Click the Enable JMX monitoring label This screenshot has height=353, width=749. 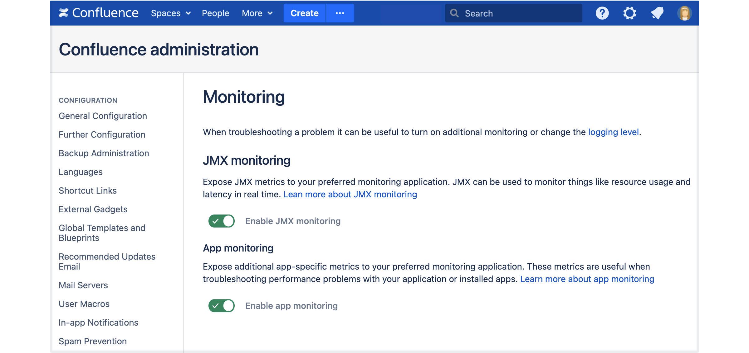pyautogui.click(x=293, y=221)
